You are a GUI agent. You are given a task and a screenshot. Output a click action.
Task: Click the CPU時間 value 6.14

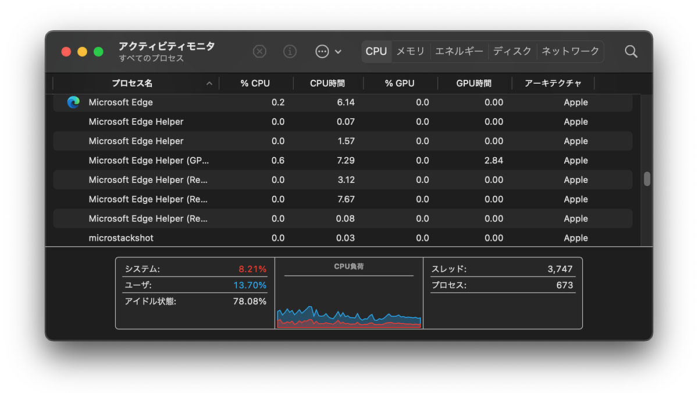point(346,102)
